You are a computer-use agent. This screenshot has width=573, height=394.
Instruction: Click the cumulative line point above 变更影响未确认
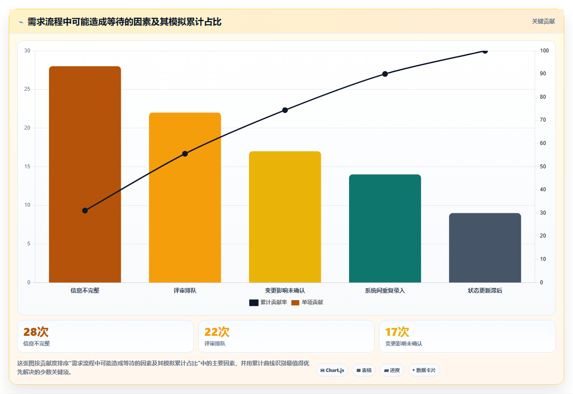click(285, 110)
